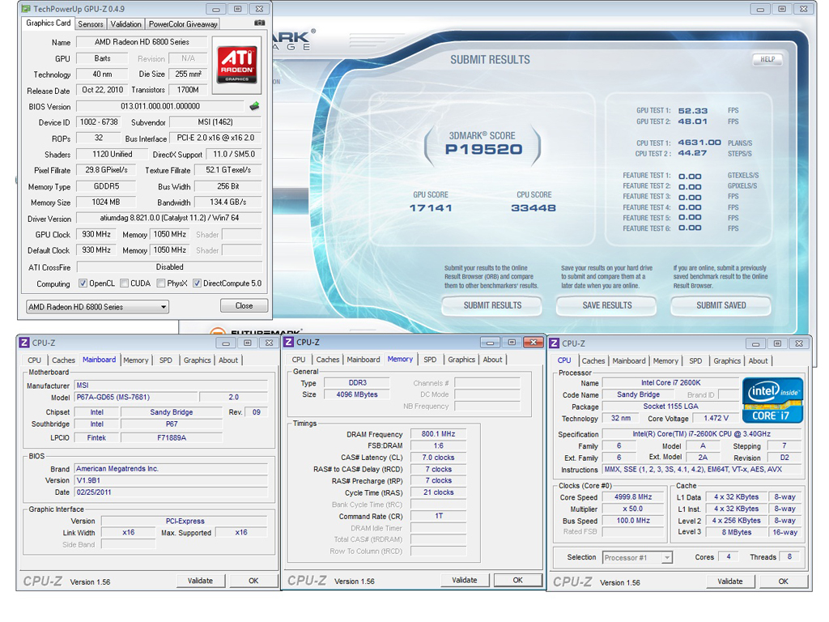This screenshot has width=829, height=622.
Task: Click the CPU score value 33448
Action: [534, 208]
